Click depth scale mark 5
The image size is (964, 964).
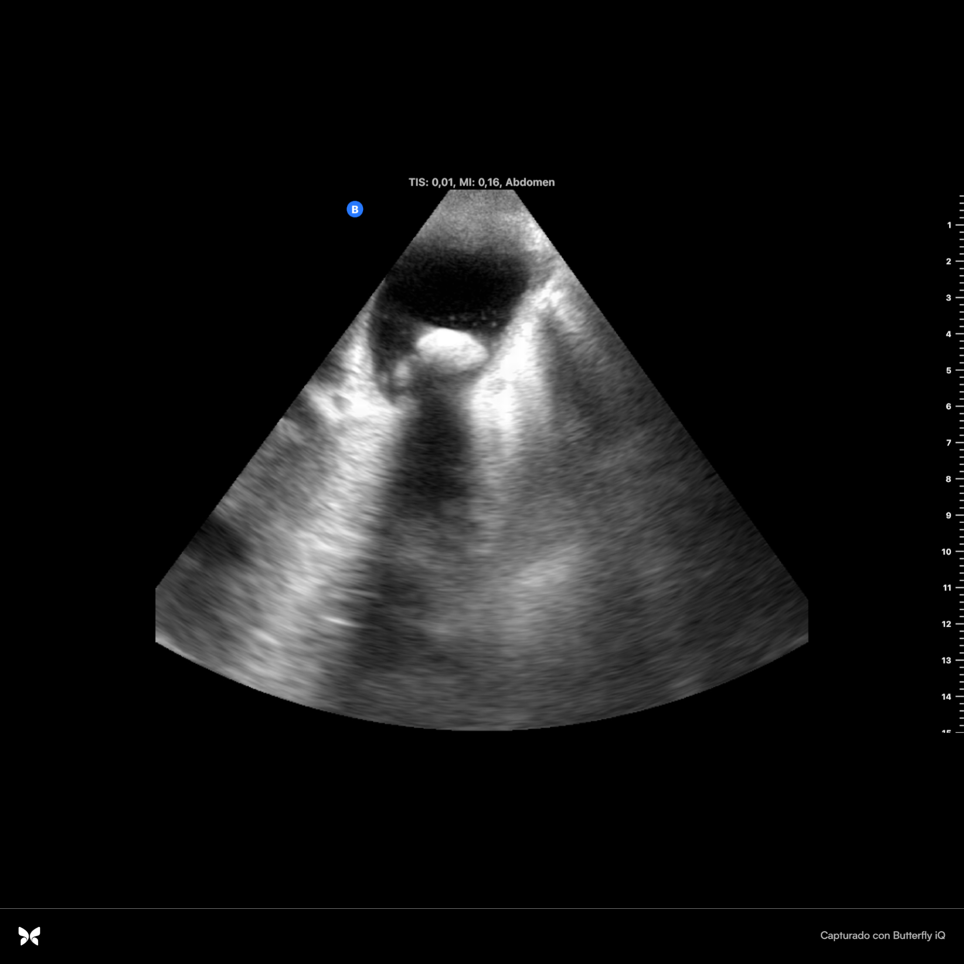[x=949, y=370]
